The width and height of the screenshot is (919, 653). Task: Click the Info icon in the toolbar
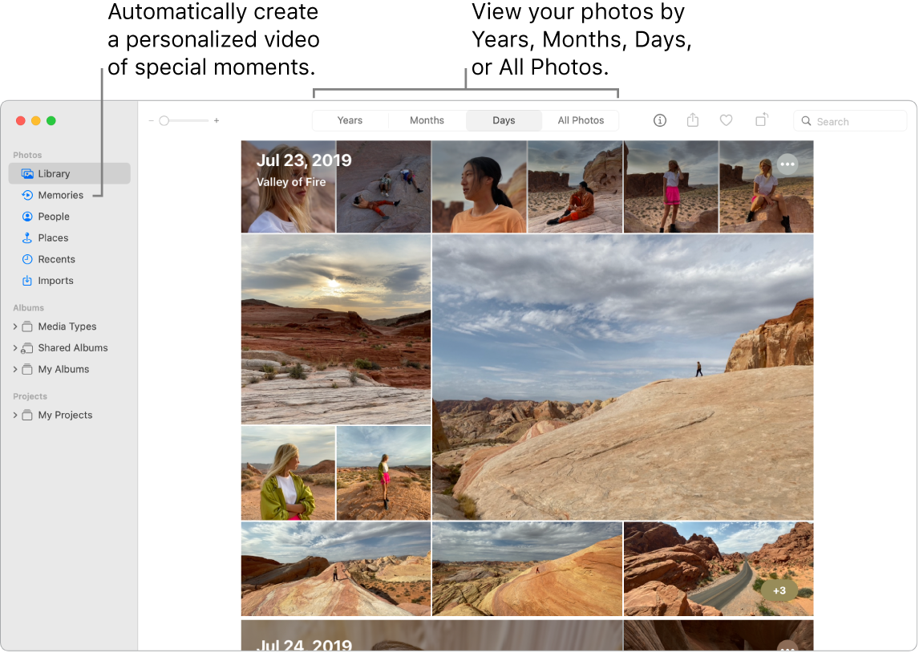point(659,120)
